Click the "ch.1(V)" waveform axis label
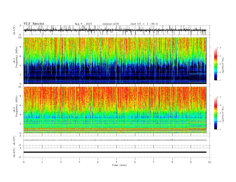236x182 pixels. click(14, 30)
